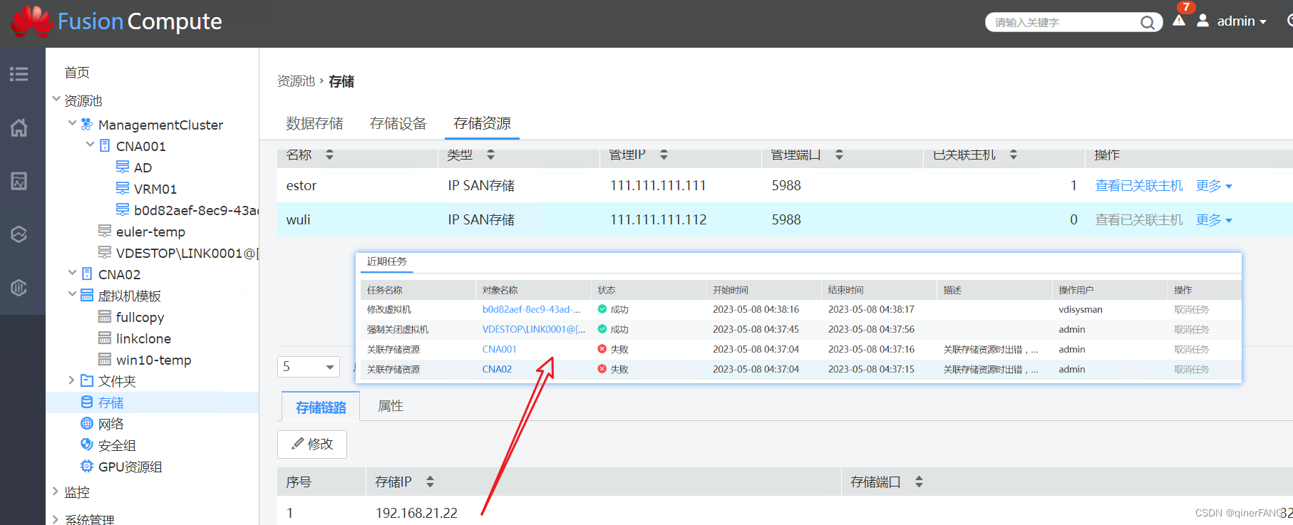Select the euler-temp VM icon
The image size is (1293, 525).
tap(105, 231)
